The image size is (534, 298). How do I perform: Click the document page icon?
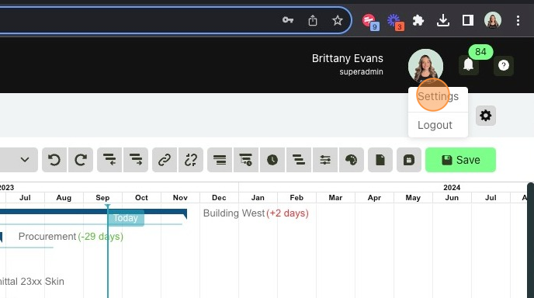coord(380,160)
